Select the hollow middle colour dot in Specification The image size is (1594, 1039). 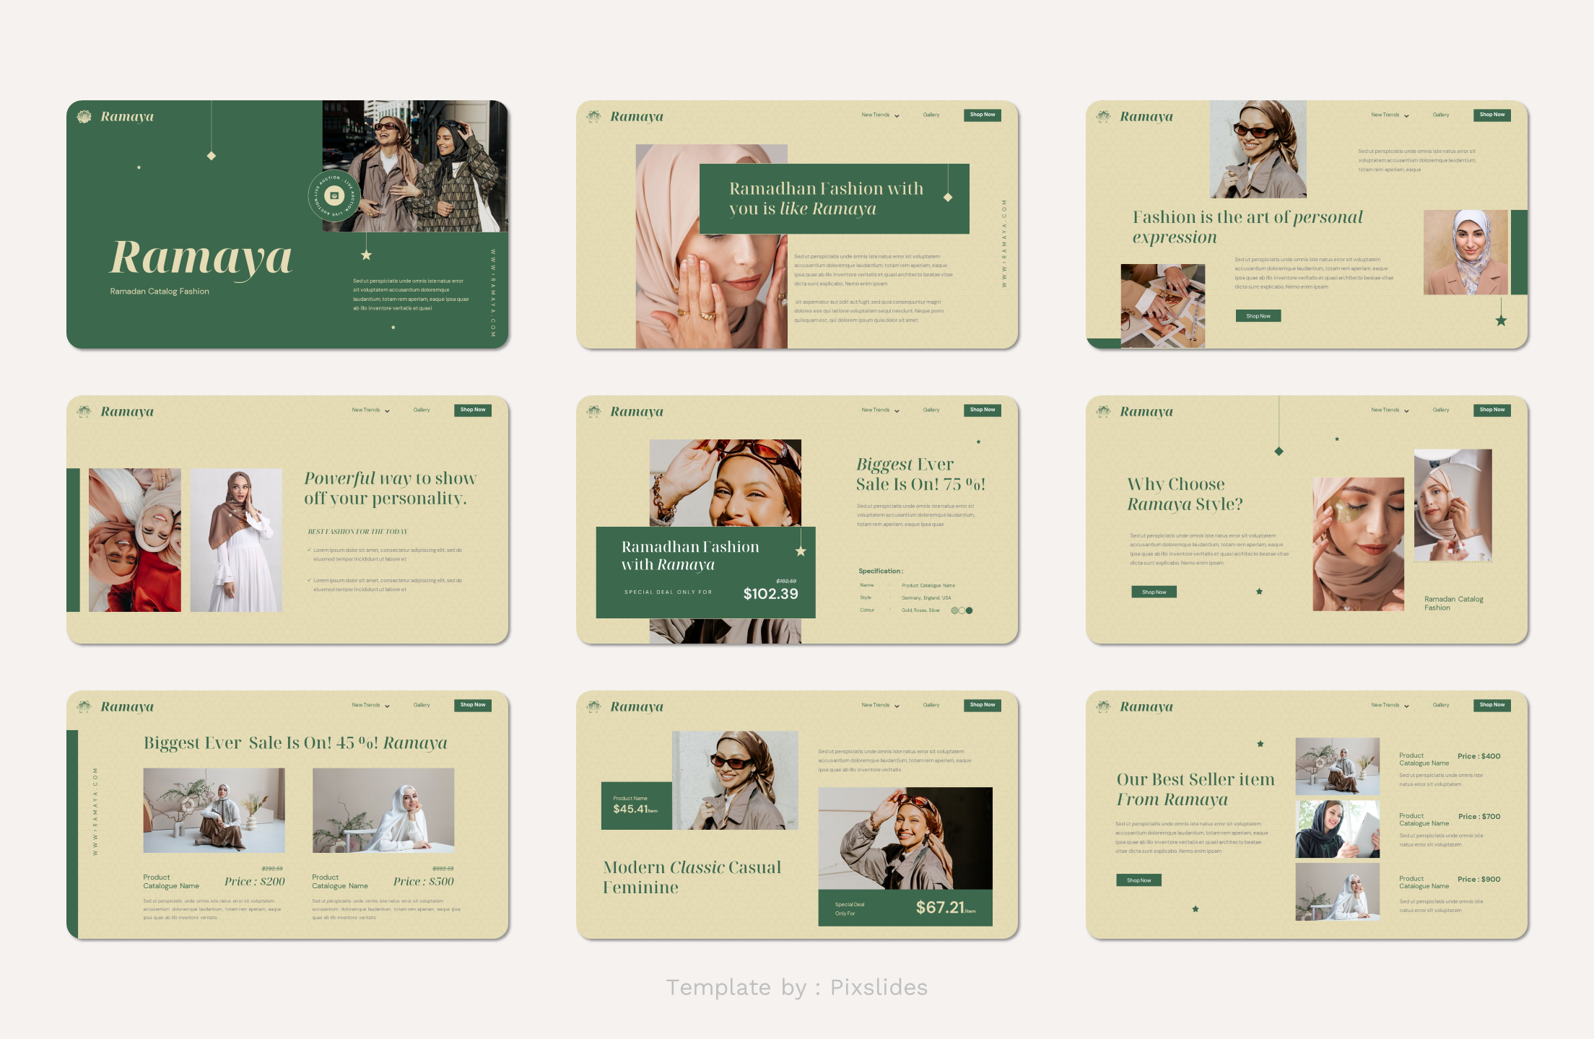pyautogui.click(x=962, y=610)
